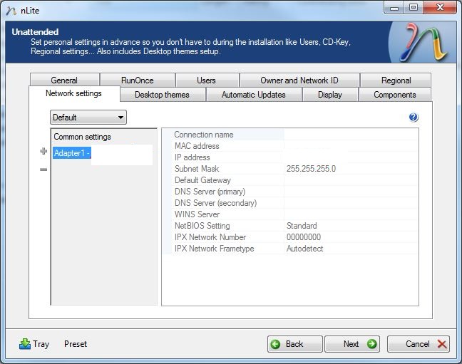Click the MAC address property label
462x364 pixels.
pos(197,146)
